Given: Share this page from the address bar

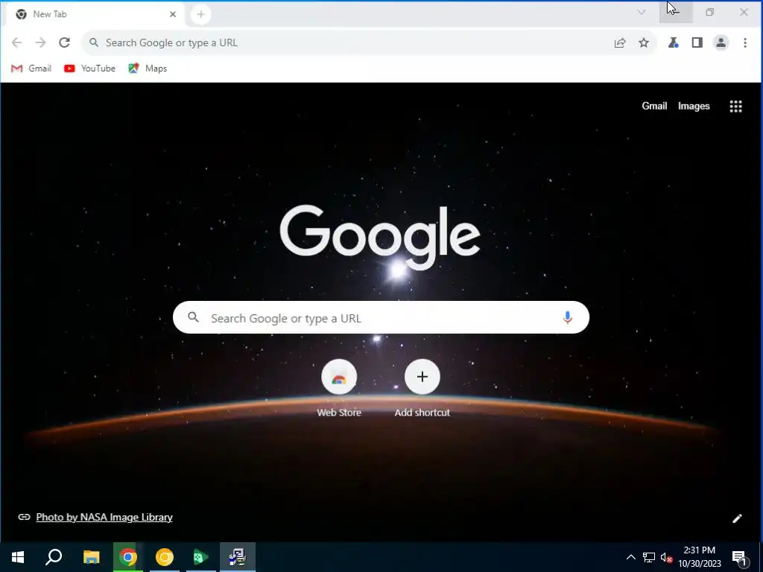Looking at the screenshot, I should click(619, 42).
